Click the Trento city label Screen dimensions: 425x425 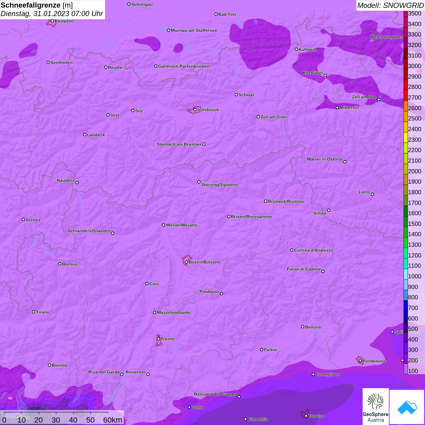coord(168,339)
